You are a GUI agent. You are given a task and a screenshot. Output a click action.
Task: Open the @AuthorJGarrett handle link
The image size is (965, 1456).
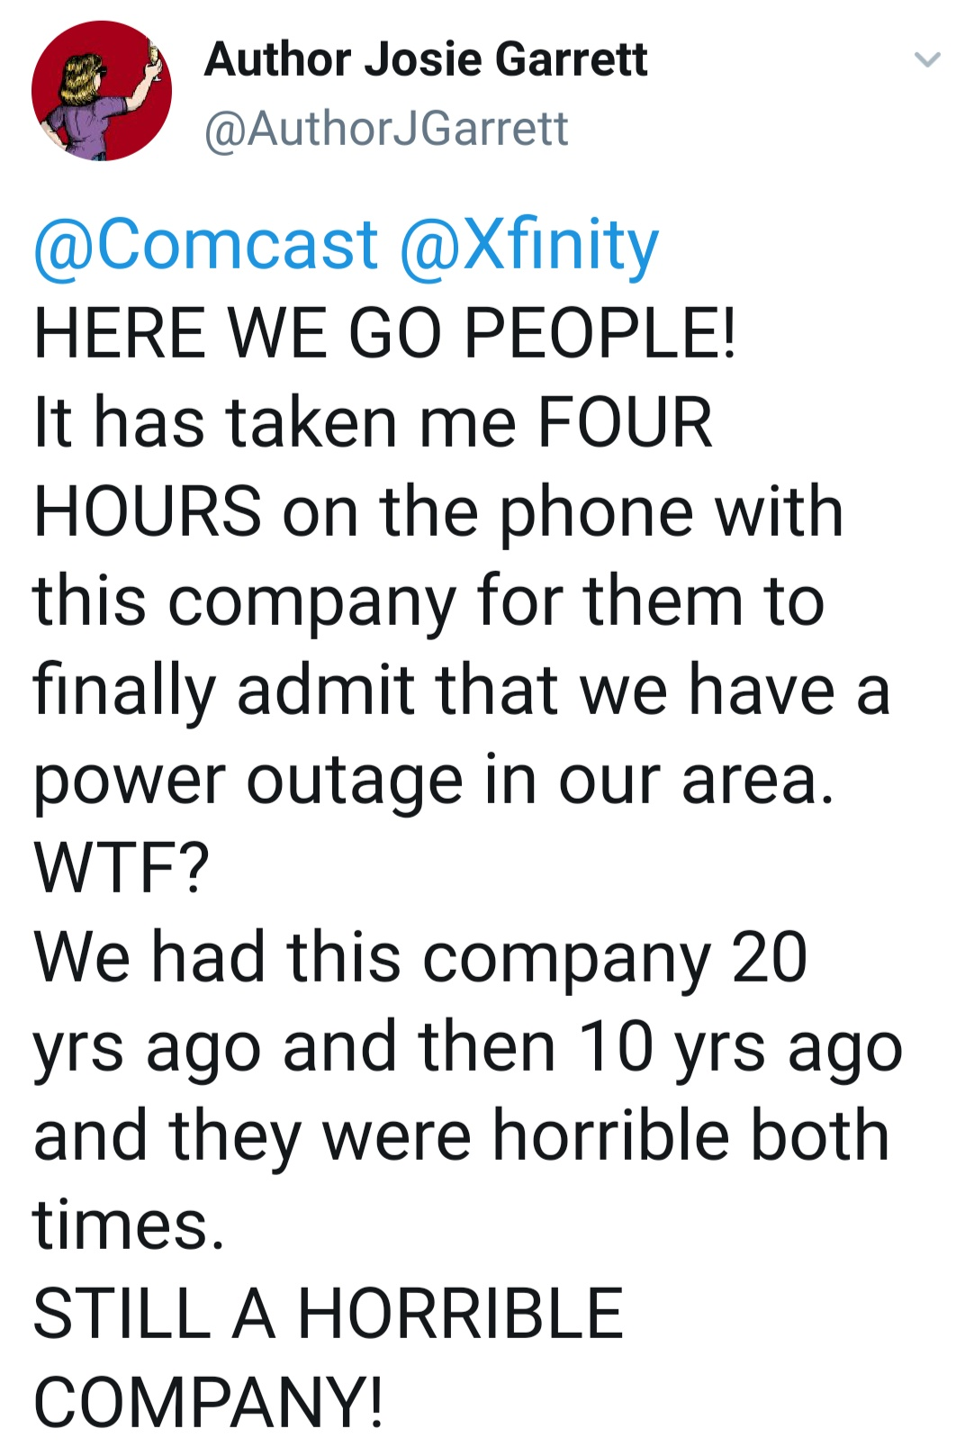pos(386,128)
